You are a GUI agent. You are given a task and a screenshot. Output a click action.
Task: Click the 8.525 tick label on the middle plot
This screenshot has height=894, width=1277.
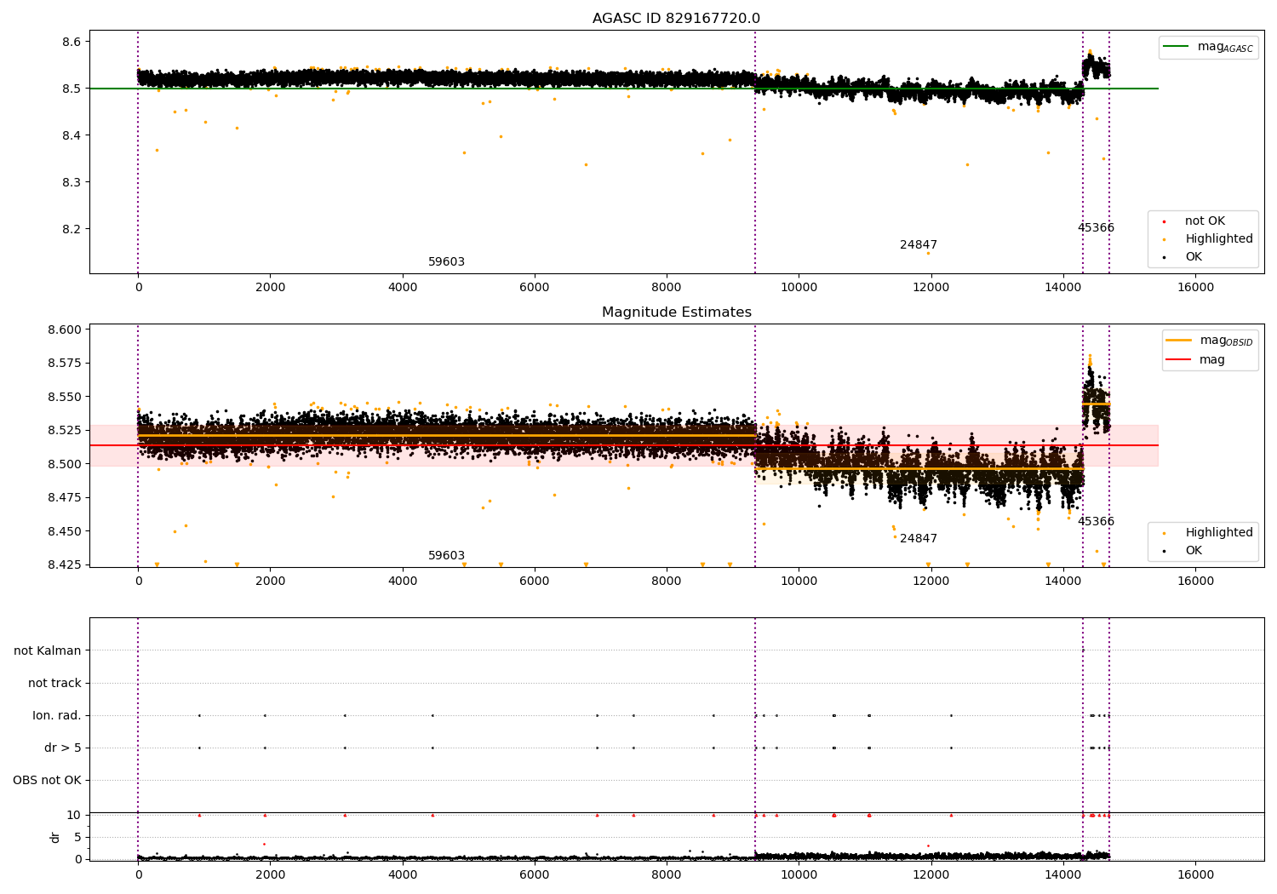[65, 430]
